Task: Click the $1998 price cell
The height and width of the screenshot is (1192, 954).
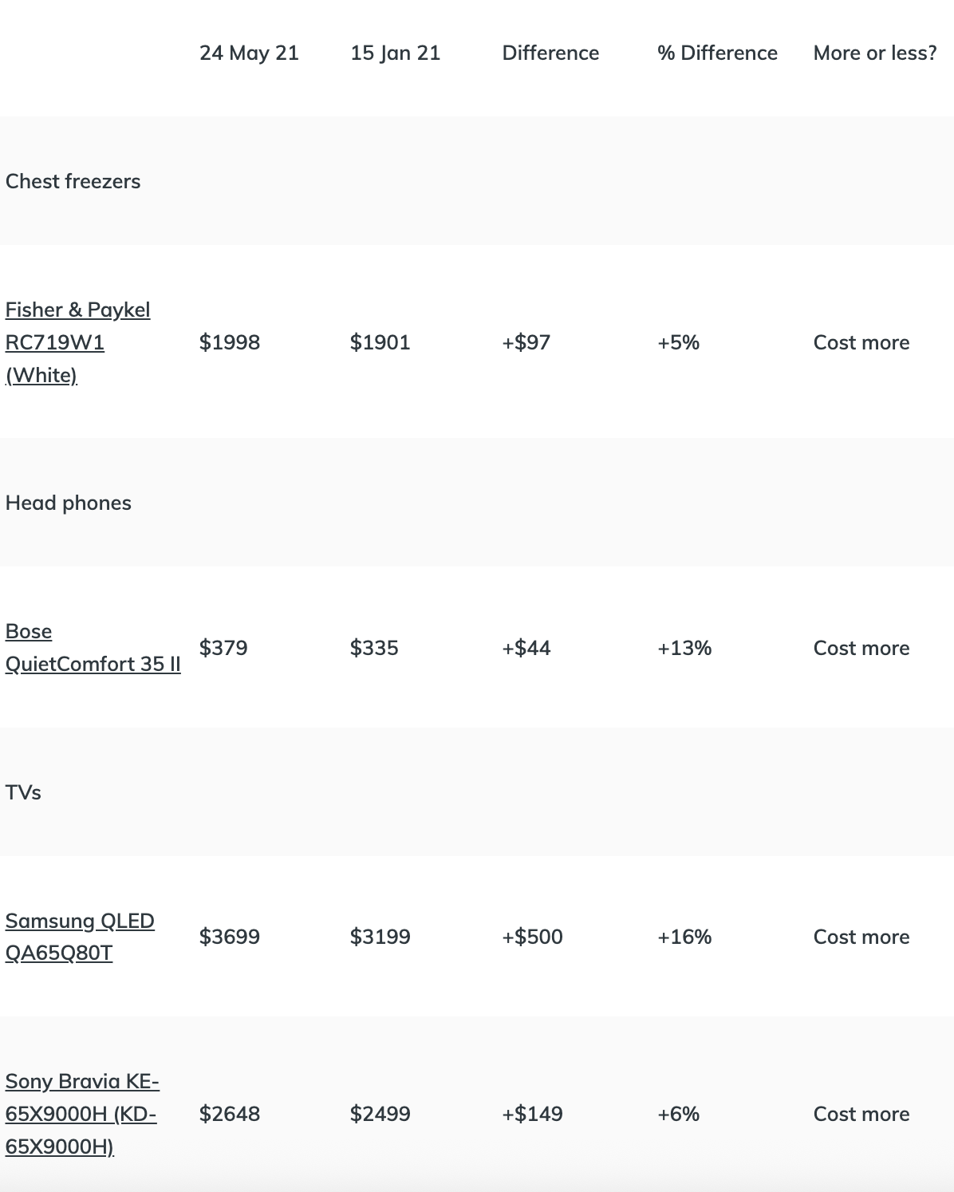Action: (230, 342)
